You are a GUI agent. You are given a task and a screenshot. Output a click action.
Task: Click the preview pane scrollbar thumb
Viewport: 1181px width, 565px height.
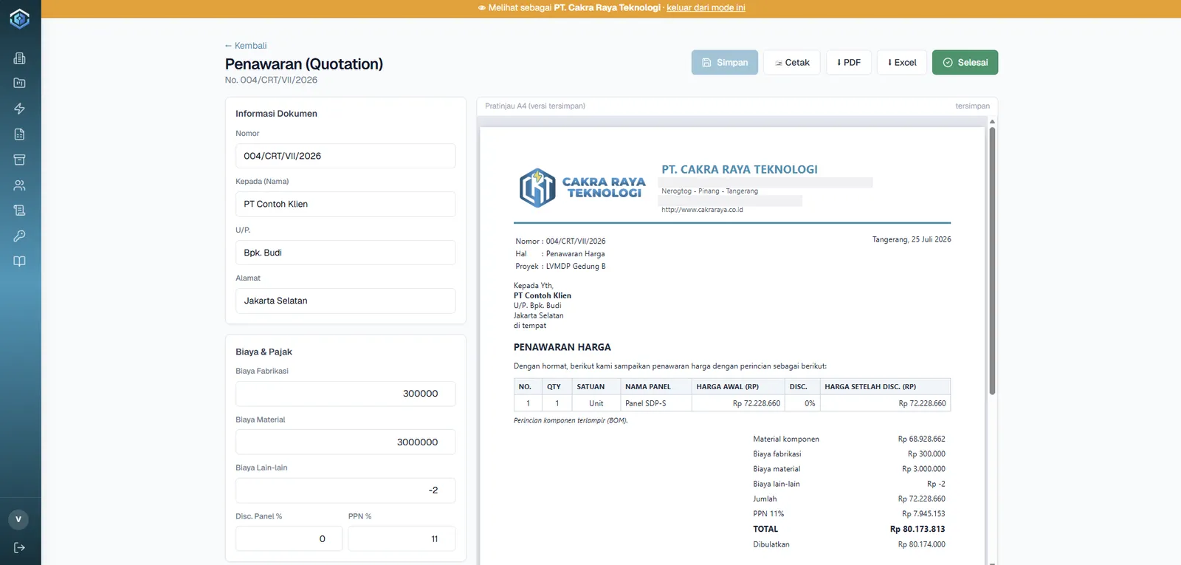992,261
